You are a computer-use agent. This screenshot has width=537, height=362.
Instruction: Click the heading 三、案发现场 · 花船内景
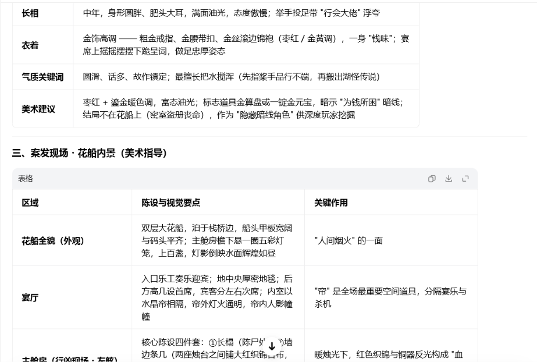(x=90, y=153)
